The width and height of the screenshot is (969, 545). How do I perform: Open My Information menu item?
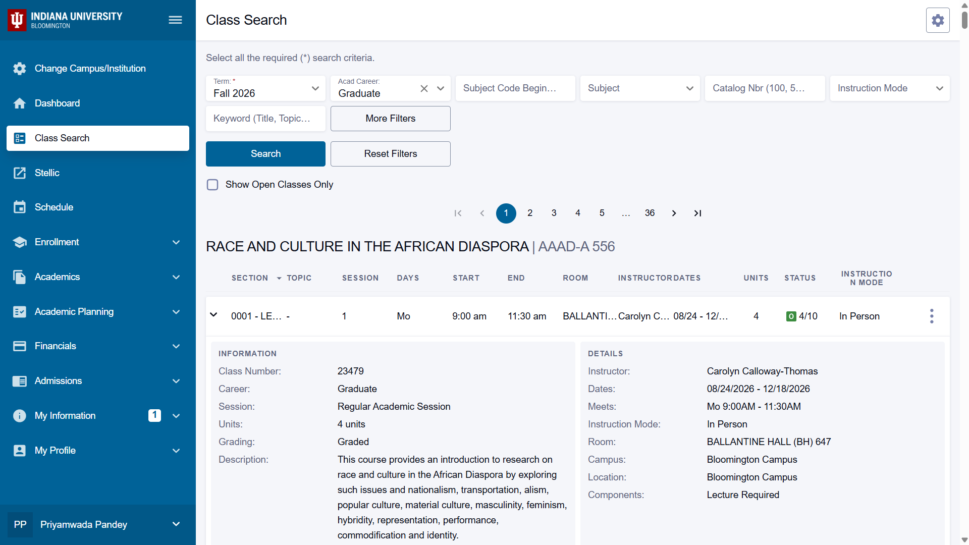[x=98, y=416]
